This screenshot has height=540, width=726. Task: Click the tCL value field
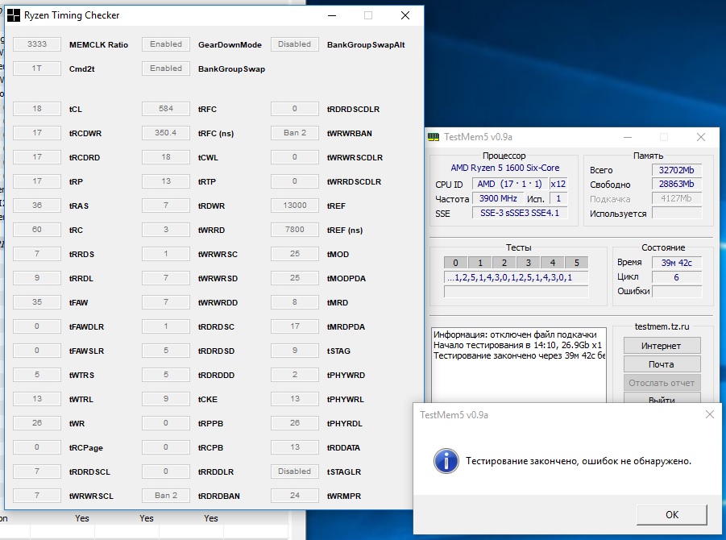pos(37,108)
